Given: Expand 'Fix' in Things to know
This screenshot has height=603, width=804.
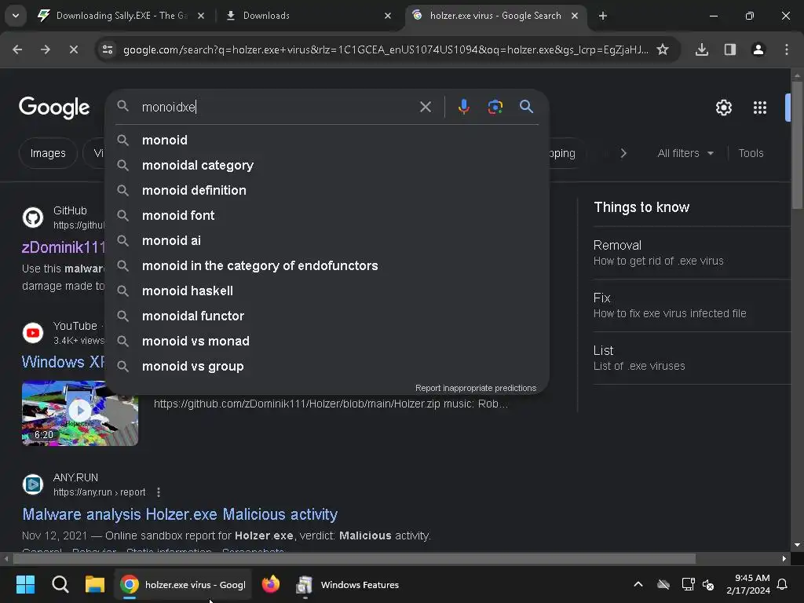Looking at the screenshot, I should click(692, 305).
